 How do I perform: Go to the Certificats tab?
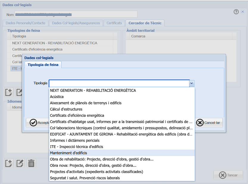(x=114, y=23)
